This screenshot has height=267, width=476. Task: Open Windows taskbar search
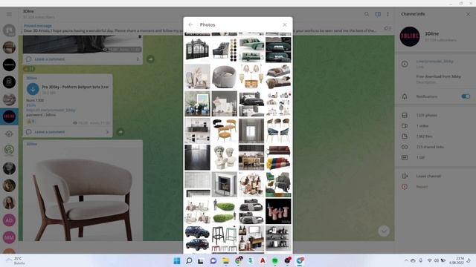point(189,260)
